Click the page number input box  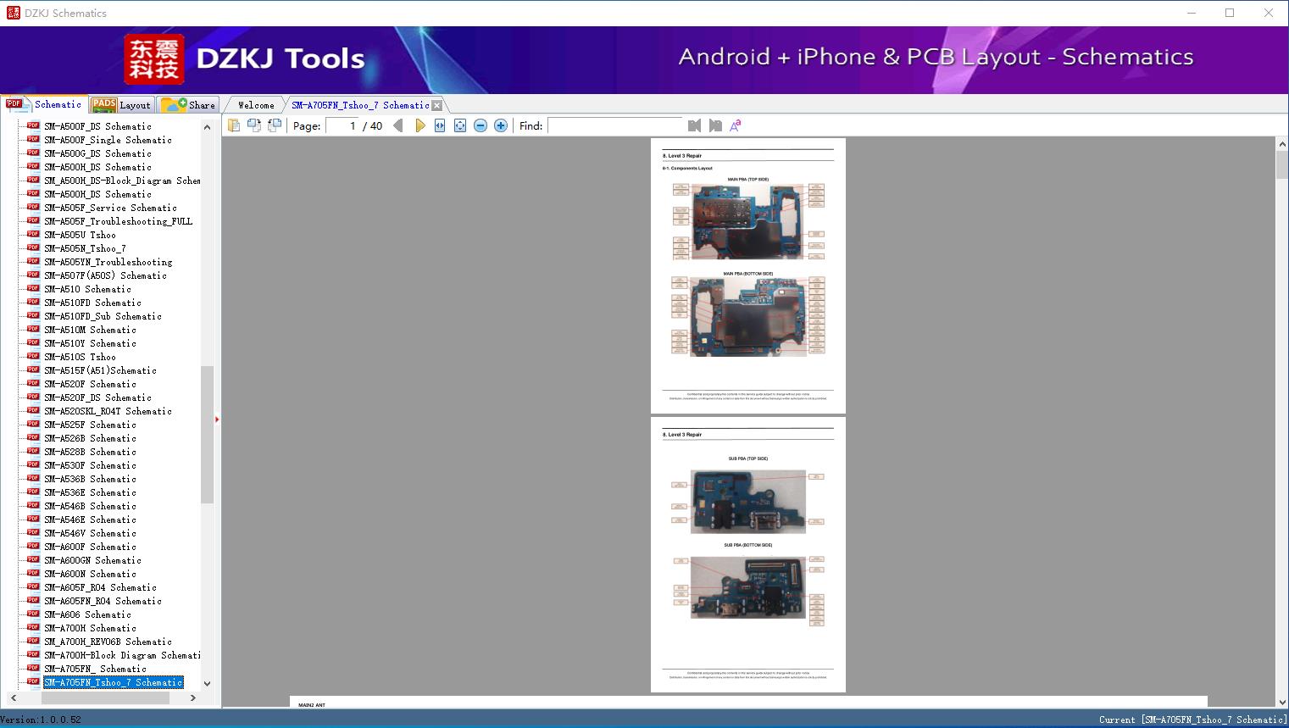342,125
